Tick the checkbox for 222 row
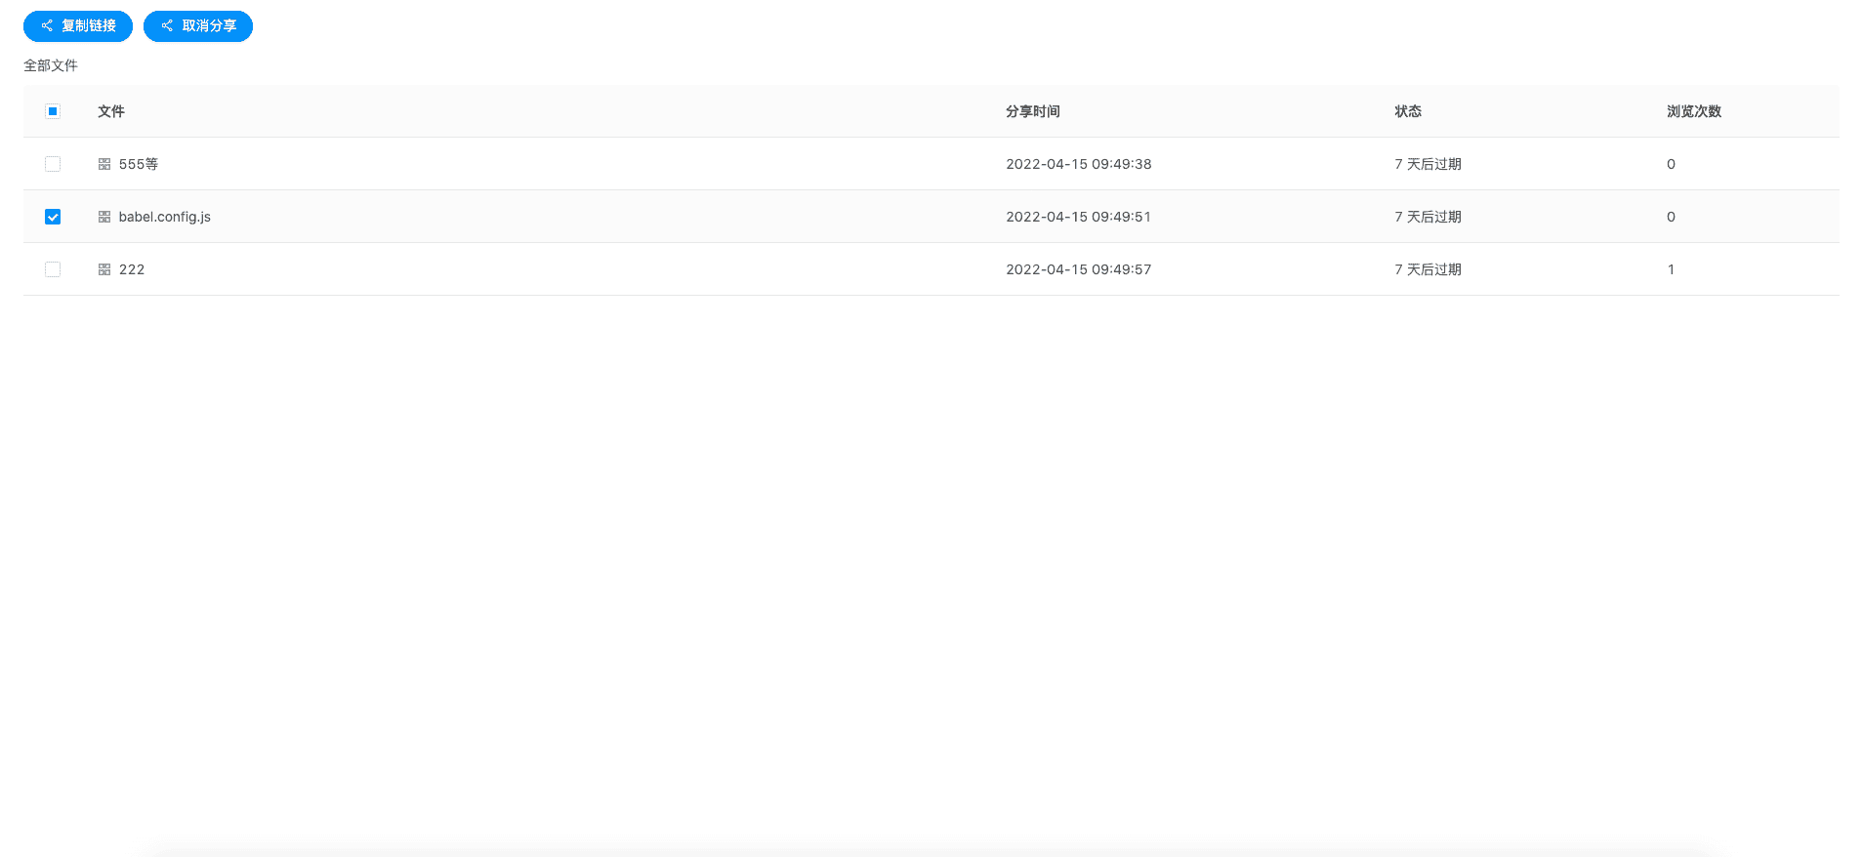Viewport: 1863px width, 857px height. pyautogui.click(x=53, y=269)
